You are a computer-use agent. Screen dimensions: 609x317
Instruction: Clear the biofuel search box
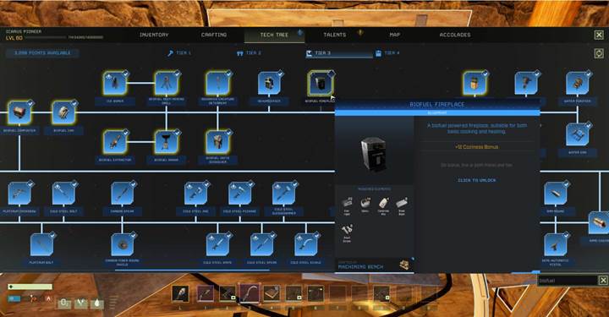pyautogui.click(x=603, y=280)
